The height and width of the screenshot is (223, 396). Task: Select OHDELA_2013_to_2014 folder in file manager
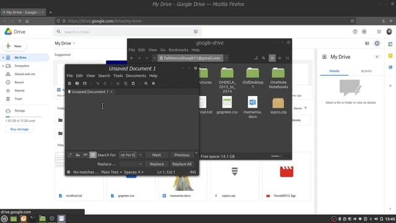(227, 80)
